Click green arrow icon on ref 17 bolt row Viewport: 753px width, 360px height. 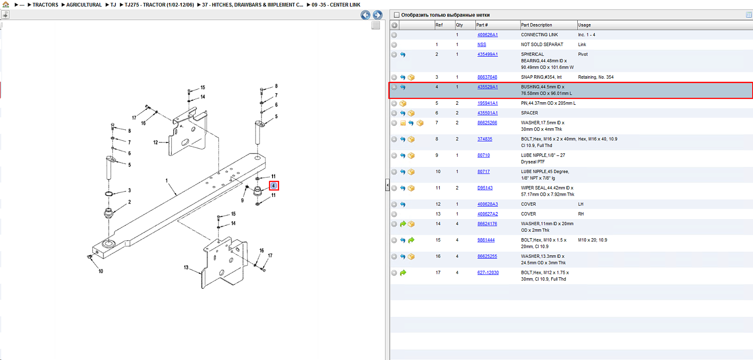click(403, 273)
